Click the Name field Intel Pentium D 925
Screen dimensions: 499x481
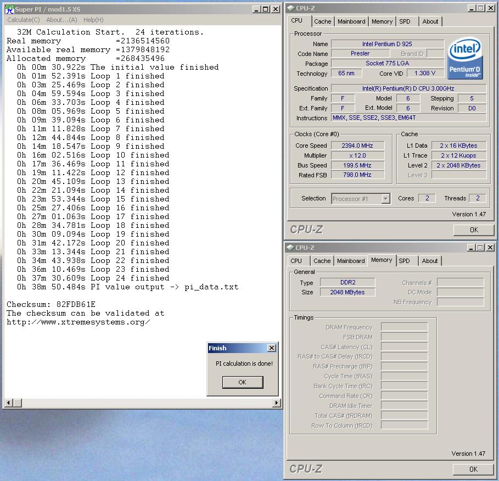(x=388, y=44)
